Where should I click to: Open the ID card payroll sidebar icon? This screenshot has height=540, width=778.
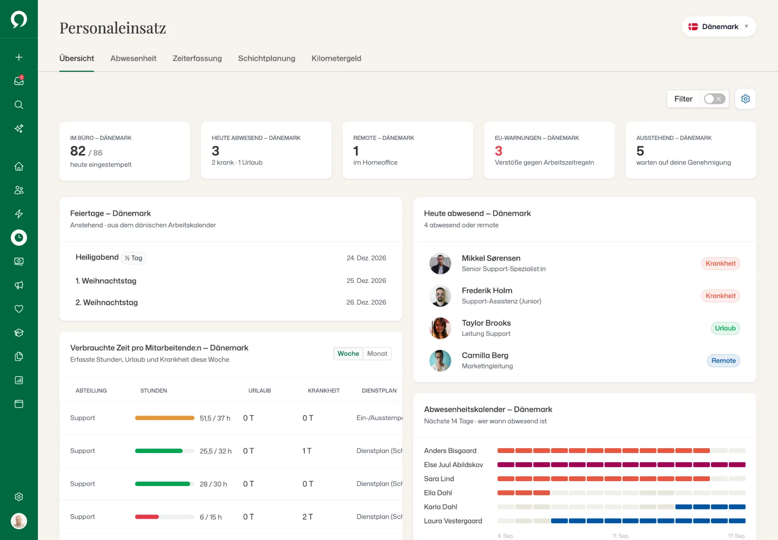click(19, 261)
